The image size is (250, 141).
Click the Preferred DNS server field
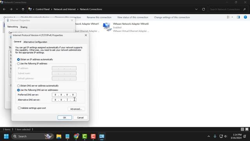(64, 95)
